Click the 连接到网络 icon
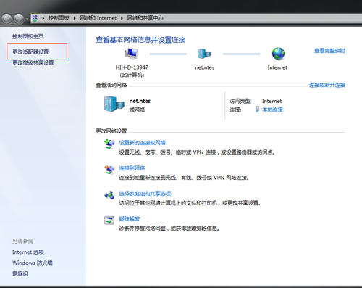Screen dimensions: 362x288 pyautogui.click(x=109, y=170)
